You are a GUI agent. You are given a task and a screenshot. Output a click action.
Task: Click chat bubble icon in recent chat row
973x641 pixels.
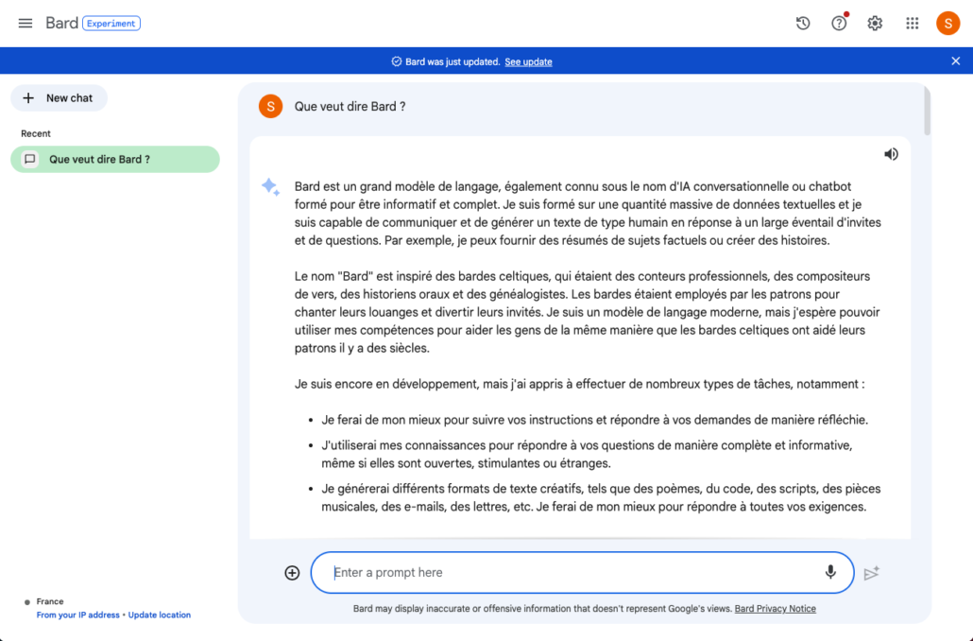click(30, 159)
